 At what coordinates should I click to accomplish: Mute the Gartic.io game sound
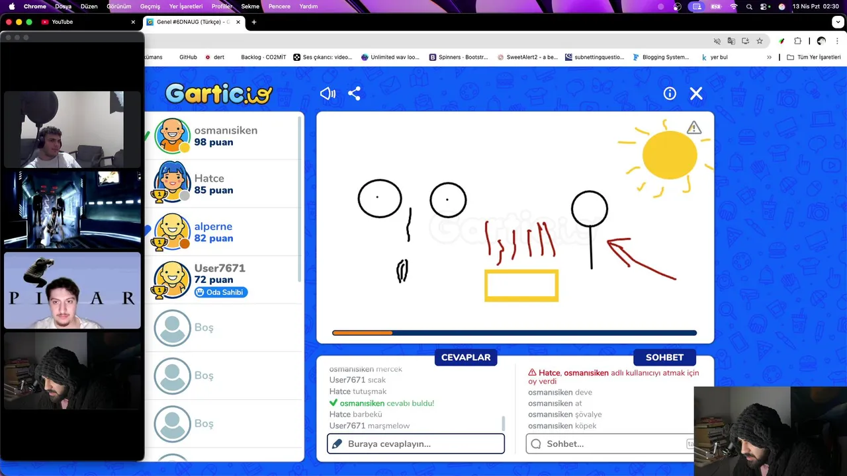click(328, 94)
